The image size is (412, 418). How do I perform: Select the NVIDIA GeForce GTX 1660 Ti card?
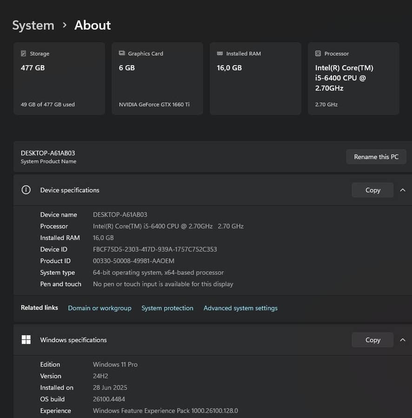(157, 79)
